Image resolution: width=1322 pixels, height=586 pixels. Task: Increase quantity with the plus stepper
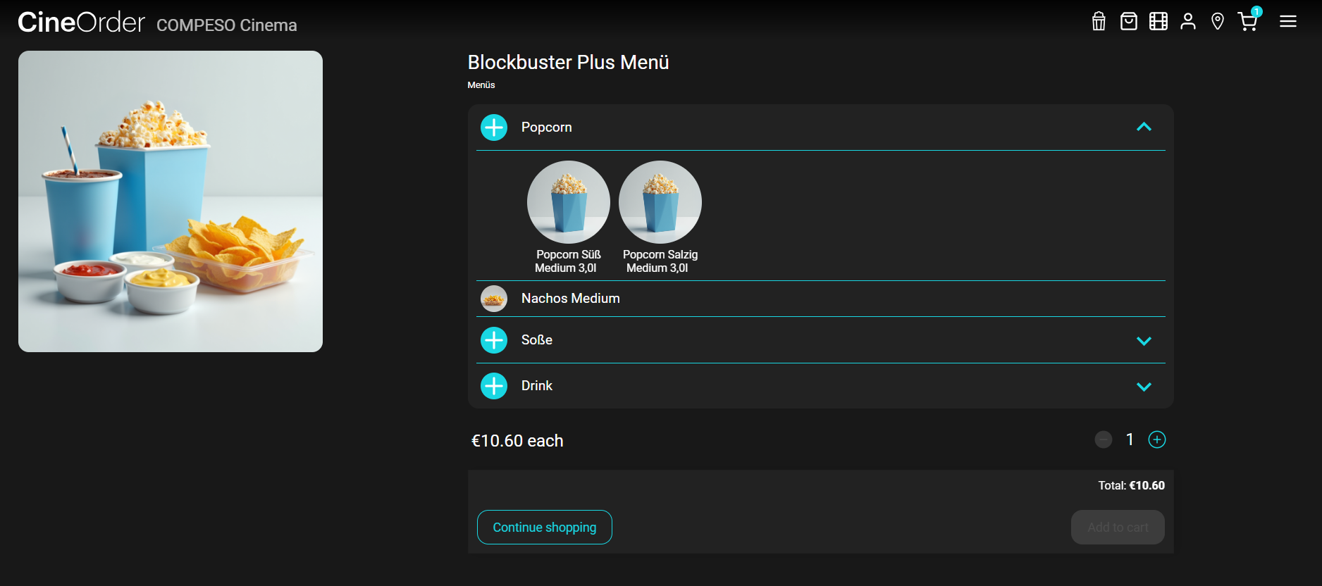[x=1157, y=440]
